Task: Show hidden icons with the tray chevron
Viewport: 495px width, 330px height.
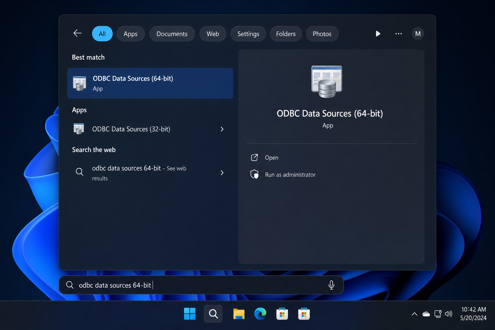Action: (414, 314)
